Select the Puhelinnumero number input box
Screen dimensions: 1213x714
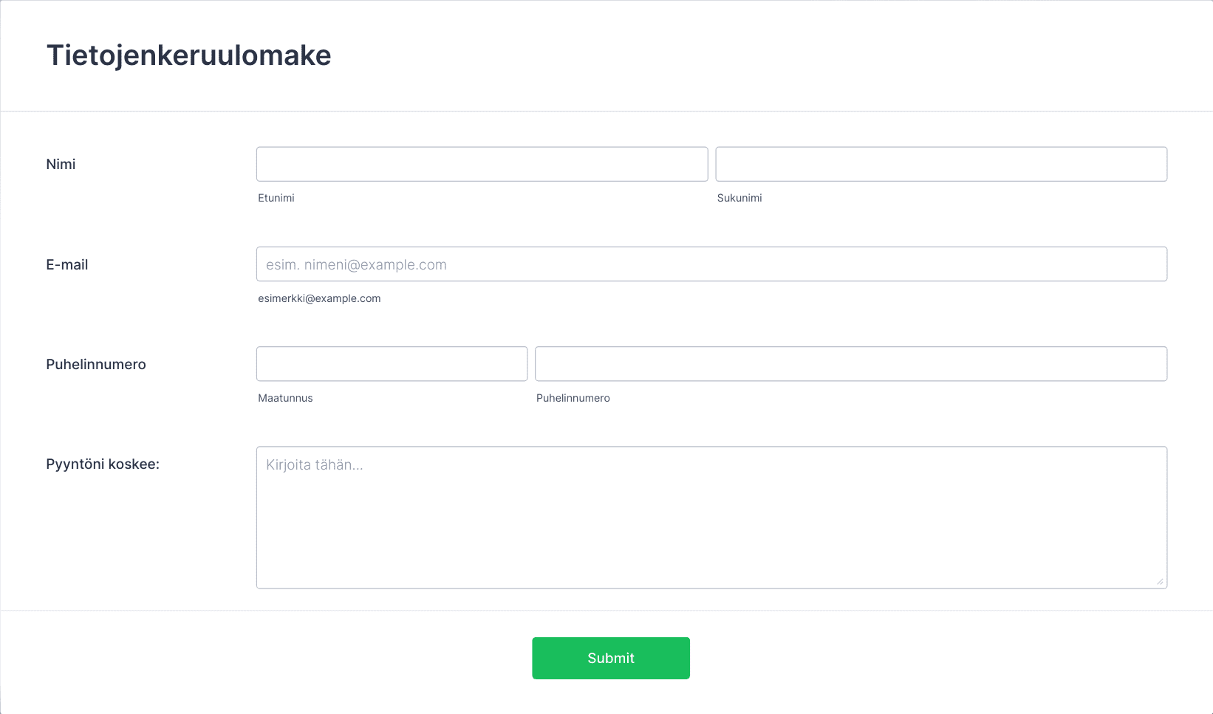point(851,364)
